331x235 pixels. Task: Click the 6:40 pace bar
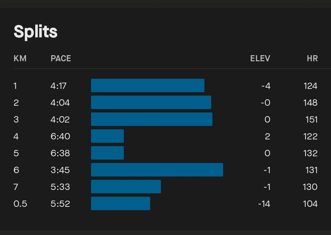pos(107,136)
